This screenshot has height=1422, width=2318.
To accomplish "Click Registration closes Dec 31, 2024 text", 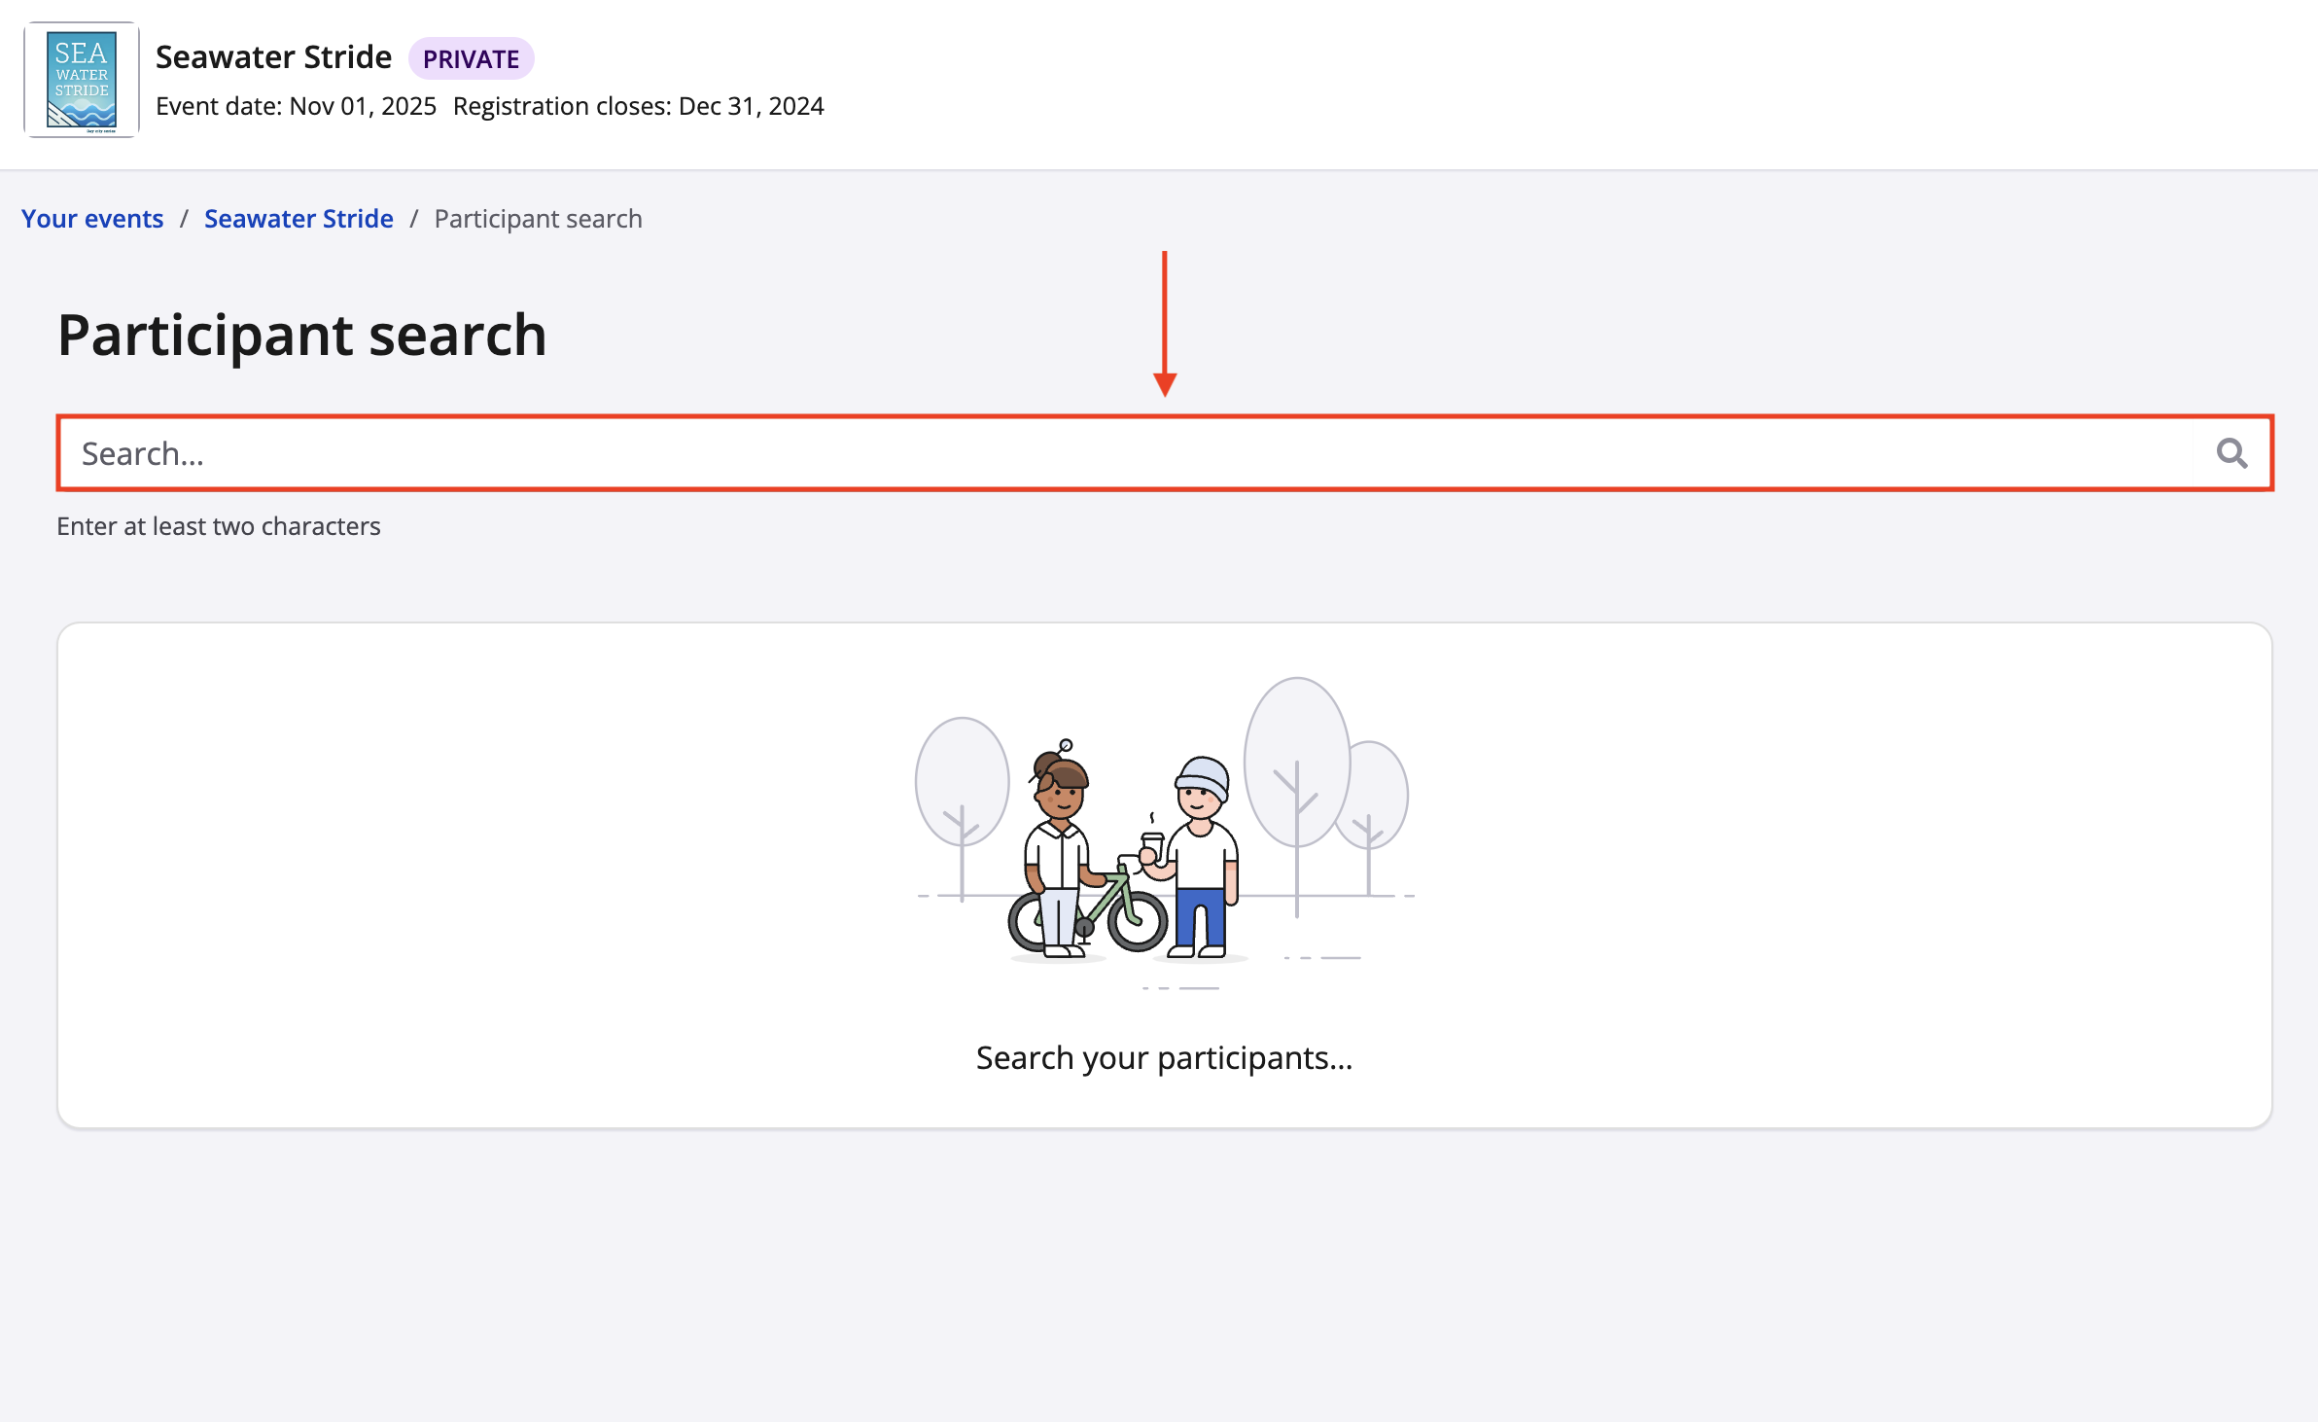I will pyautogui.click(x=638, y=106).
